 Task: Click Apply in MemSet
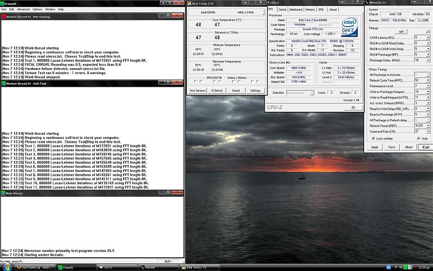pos(375,147)
